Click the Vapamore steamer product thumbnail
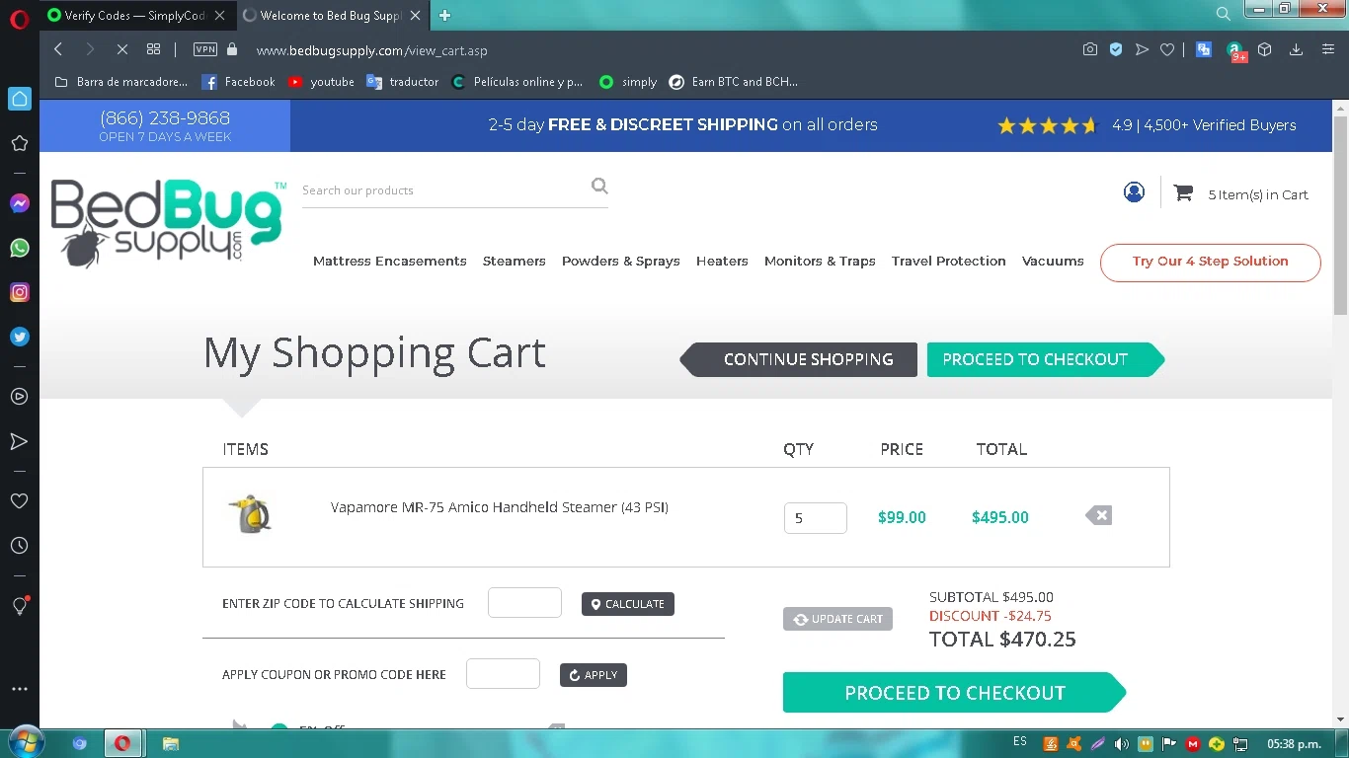This screenshot has width=1349, height=758. 250,514
